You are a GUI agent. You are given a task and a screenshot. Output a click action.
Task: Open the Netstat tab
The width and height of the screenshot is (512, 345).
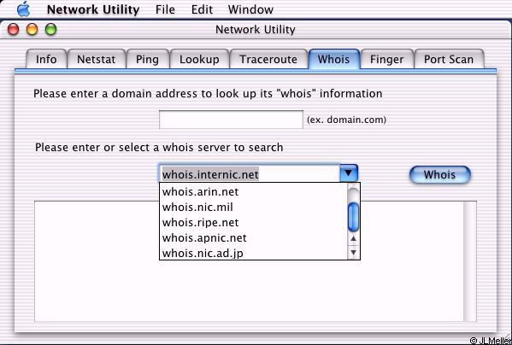point(96,59)
